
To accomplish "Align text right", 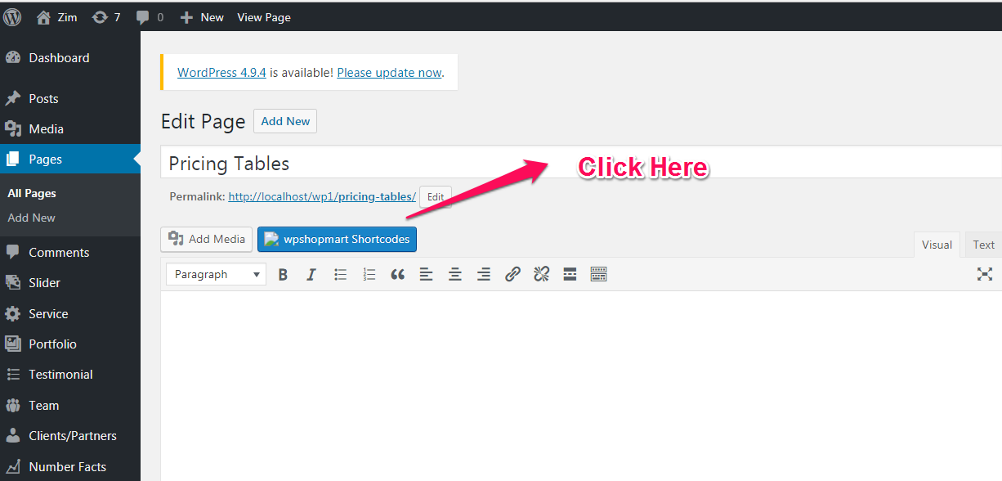I will (x=484, y=275).
